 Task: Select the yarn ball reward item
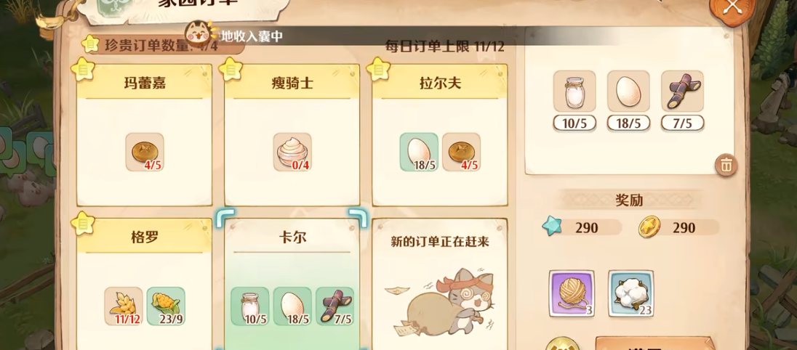point(572,293)
